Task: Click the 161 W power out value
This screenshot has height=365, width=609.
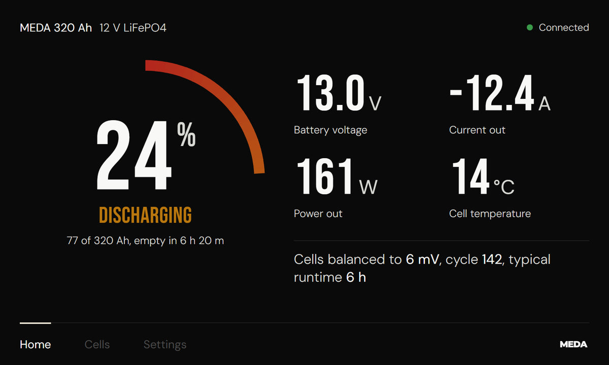Action: click(x=336, y=177)
